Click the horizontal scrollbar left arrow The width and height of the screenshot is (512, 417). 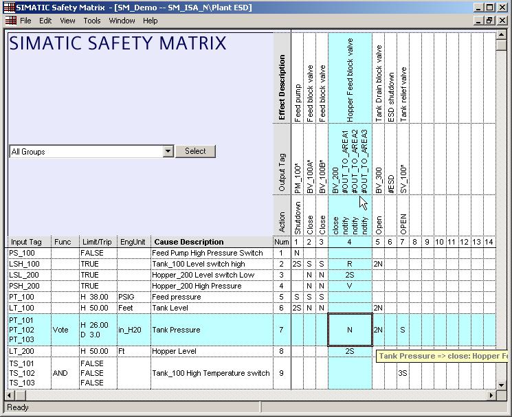tap(10, 396)
